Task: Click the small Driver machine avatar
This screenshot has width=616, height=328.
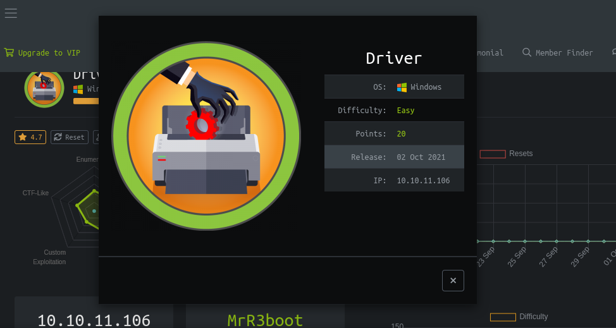Action: tap(44, 88)
